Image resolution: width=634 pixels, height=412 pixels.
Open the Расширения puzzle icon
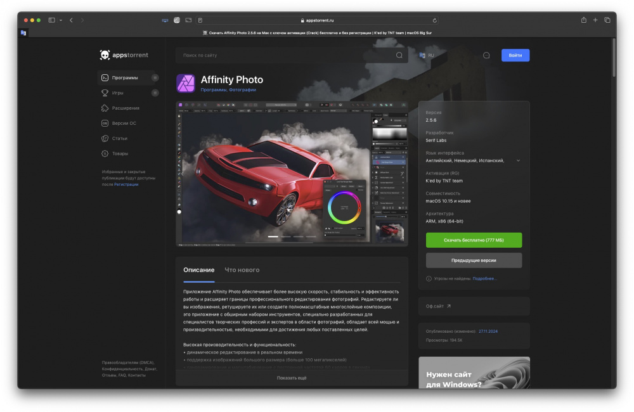click(107, 108)
